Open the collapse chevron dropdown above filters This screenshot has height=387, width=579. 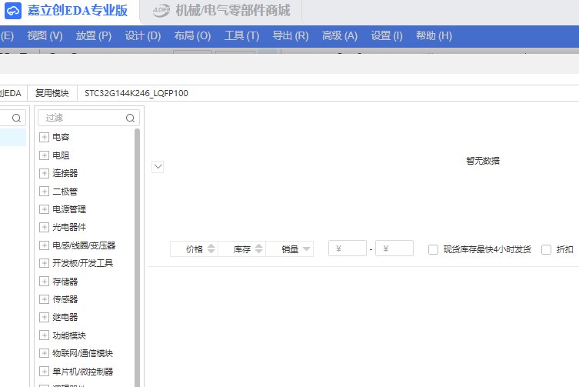[158, 167]
